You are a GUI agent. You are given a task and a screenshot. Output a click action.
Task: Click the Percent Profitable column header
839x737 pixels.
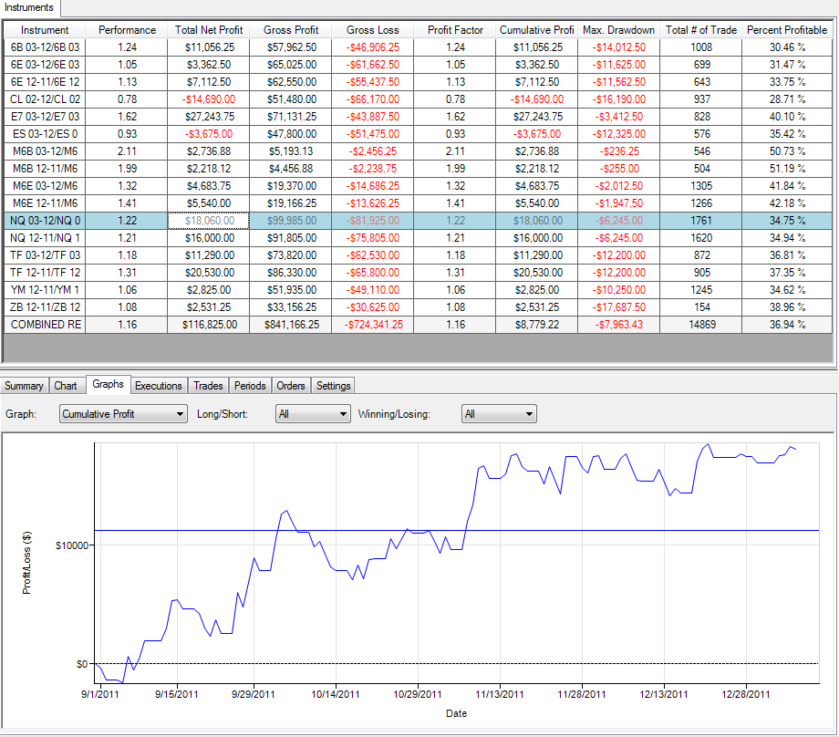[x=786, y=30]
